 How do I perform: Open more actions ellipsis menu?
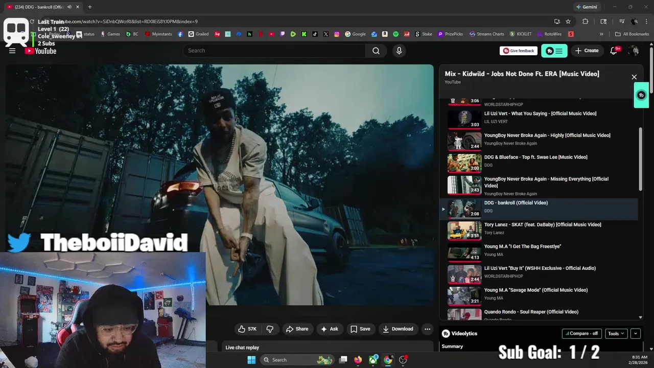click(x=428, y=329)
